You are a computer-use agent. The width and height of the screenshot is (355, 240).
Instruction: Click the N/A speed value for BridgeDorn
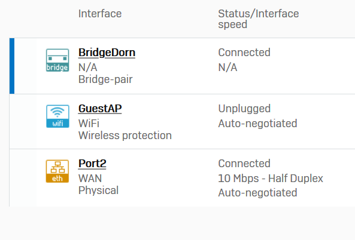pyautogui.click(x=227, y=67)
